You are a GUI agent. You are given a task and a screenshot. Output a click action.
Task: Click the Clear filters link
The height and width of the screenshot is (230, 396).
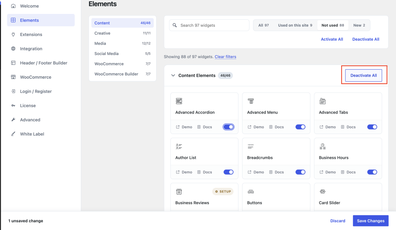pyautogui.click(x=225, y=57)
